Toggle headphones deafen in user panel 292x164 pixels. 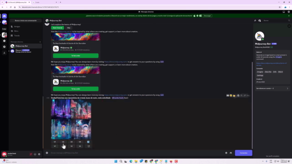click(35, 154)
